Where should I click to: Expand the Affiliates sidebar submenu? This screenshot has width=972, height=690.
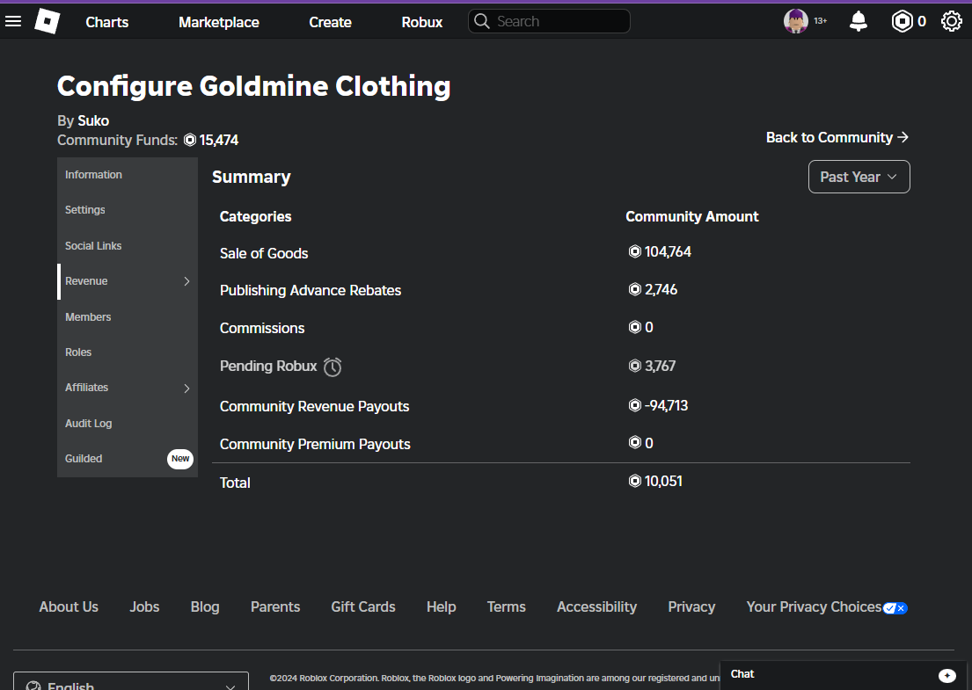click(x=186, y=388)
